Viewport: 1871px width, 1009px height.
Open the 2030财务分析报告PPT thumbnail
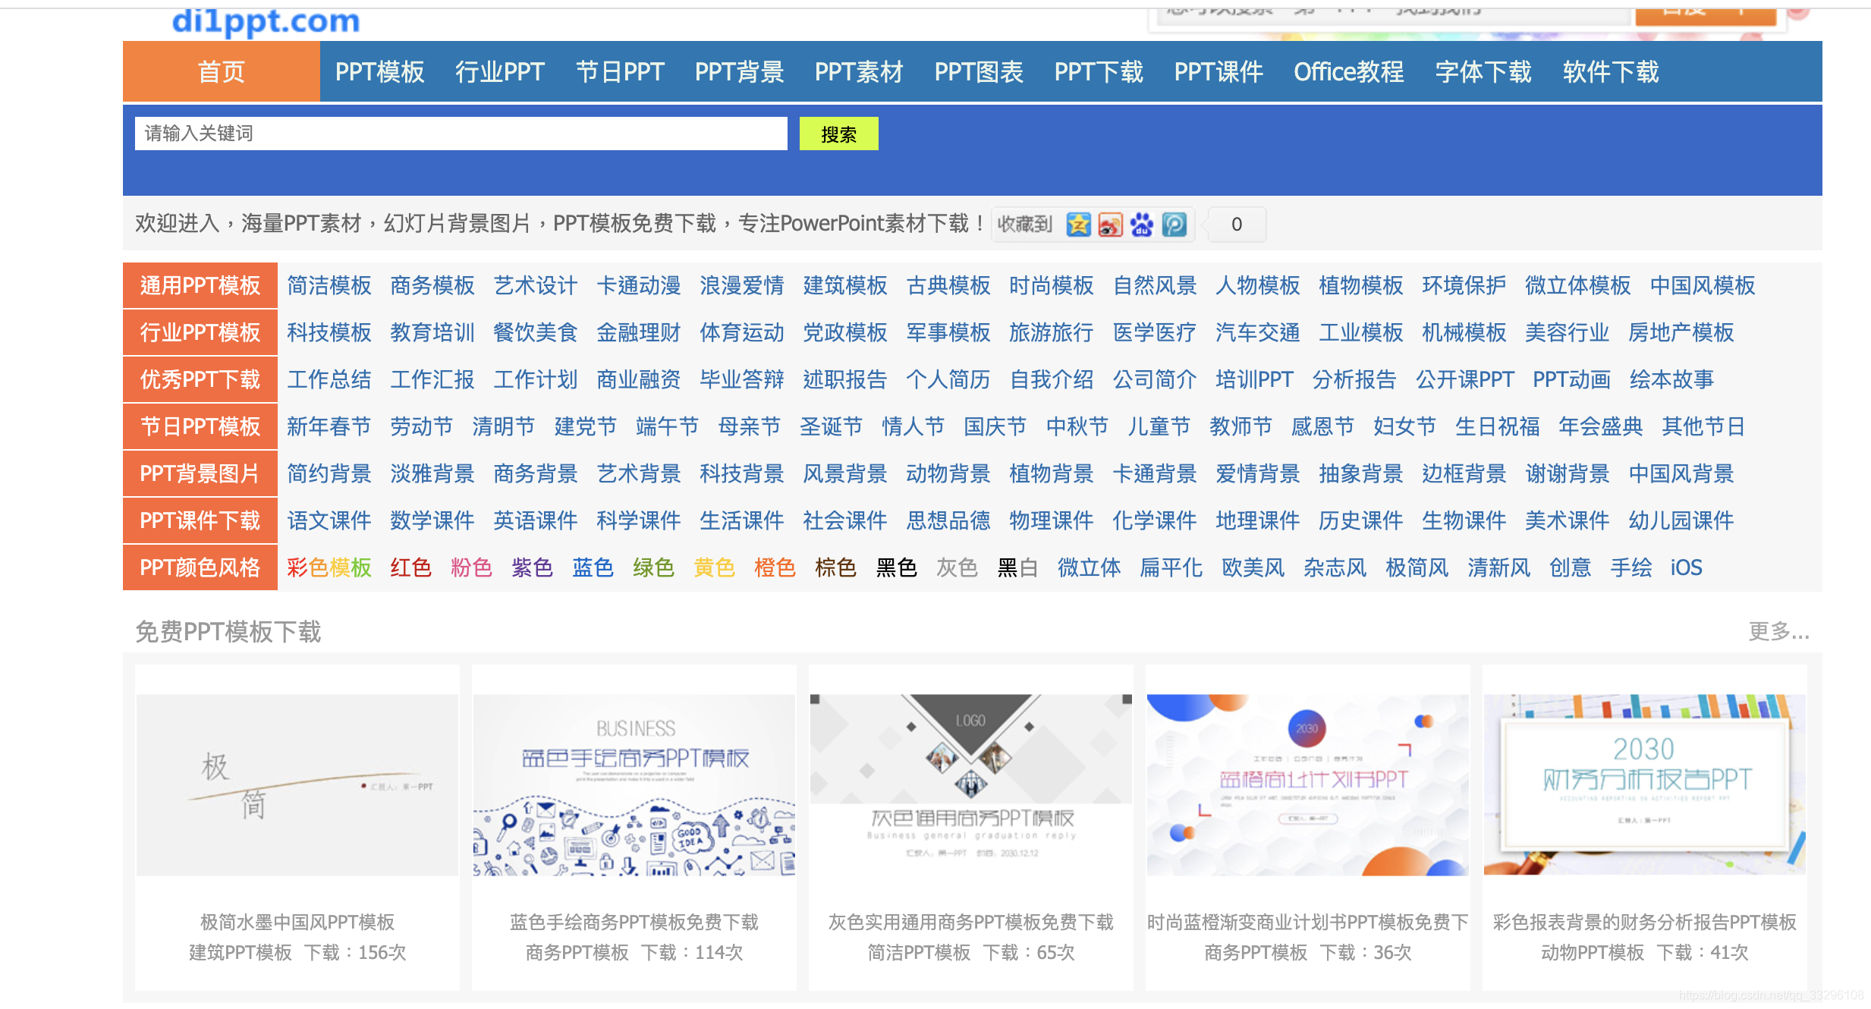[1644, 784]
